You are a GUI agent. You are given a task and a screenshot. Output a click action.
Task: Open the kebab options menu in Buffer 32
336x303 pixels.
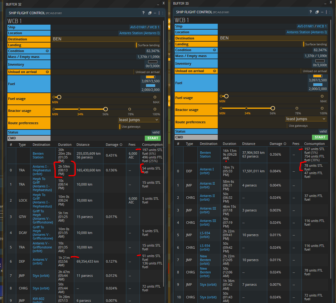(x=163, y=13)
